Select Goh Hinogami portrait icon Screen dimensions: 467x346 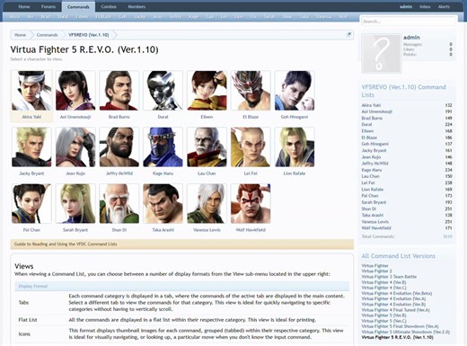295,91
